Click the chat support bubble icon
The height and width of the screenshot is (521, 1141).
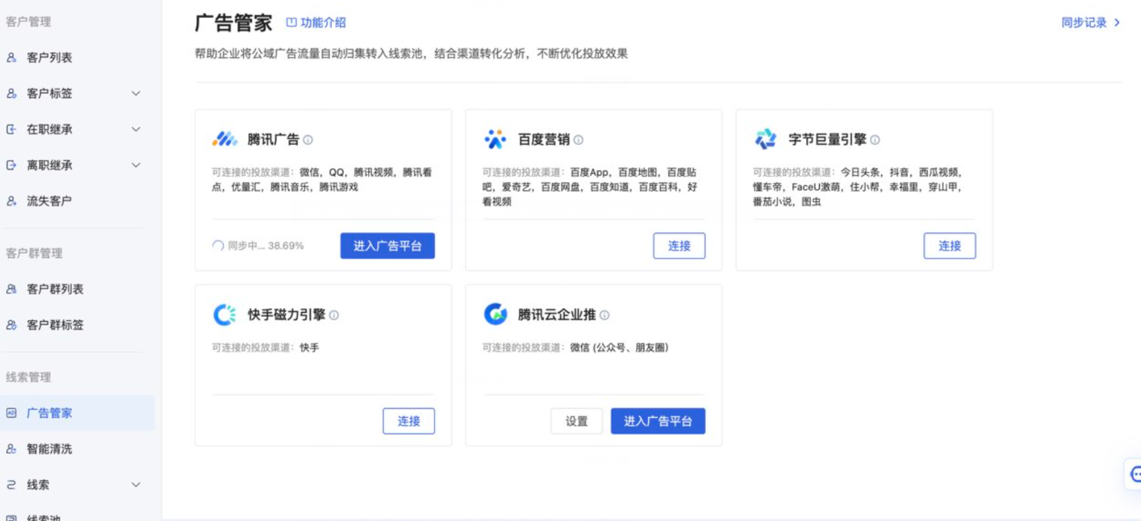(1135, 474)
